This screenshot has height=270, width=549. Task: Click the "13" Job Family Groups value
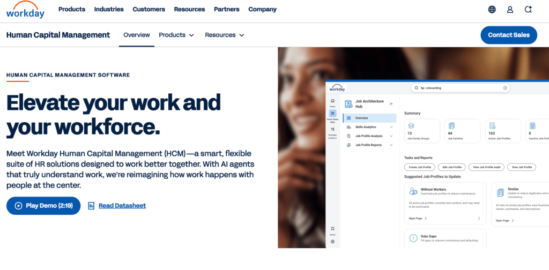410,133
